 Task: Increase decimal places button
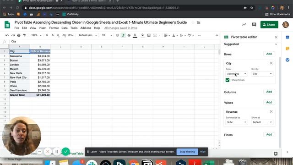[x=64, y=35]
